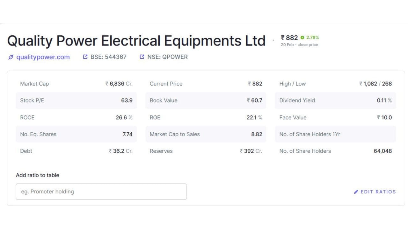This screenshot has width=408, height=229.
Task: Open the qualitypower.com website link
Action: pos(43,57)
